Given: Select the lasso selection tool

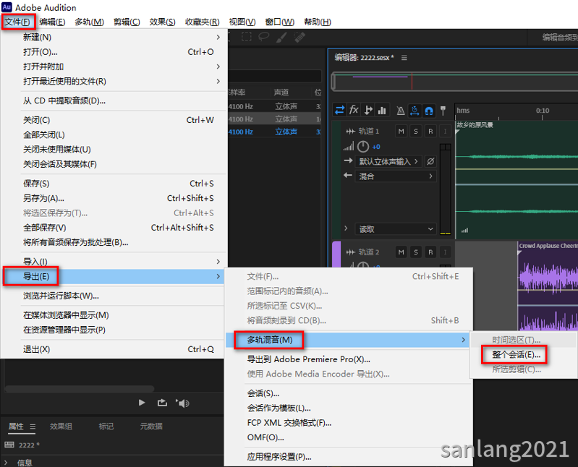Looking at the screenshot, I should click(x=264, y=36).
